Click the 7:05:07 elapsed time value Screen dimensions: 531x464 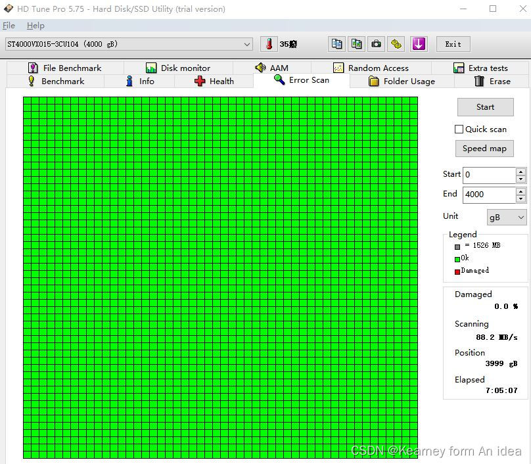[x=501, y=390]
